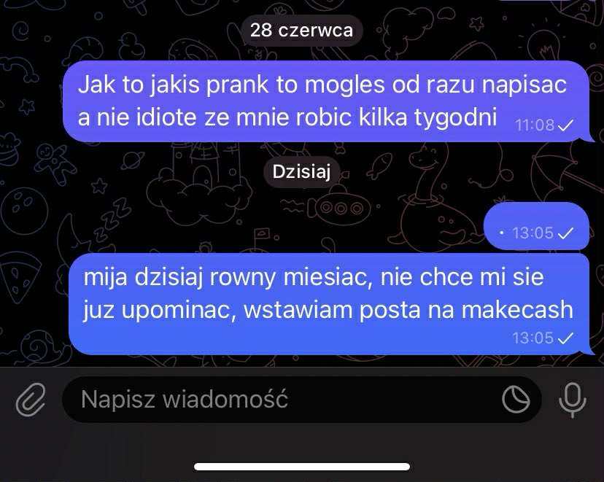Tap the checkmark beside the 11:08 timestamp
This screenshot has width=604, height=482.
point(565,125)
